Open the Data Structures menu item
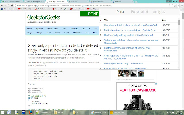184x115 pixels. (53, 29)
